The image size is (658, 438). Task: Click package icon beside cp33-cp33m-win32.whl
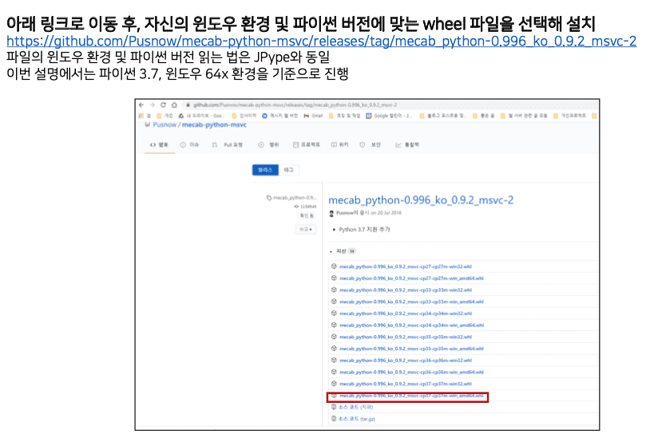(334, 290)
